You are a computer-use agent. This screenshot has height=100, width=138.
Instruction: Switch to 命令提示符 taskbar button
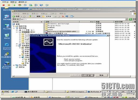click(x=34, y=92)
